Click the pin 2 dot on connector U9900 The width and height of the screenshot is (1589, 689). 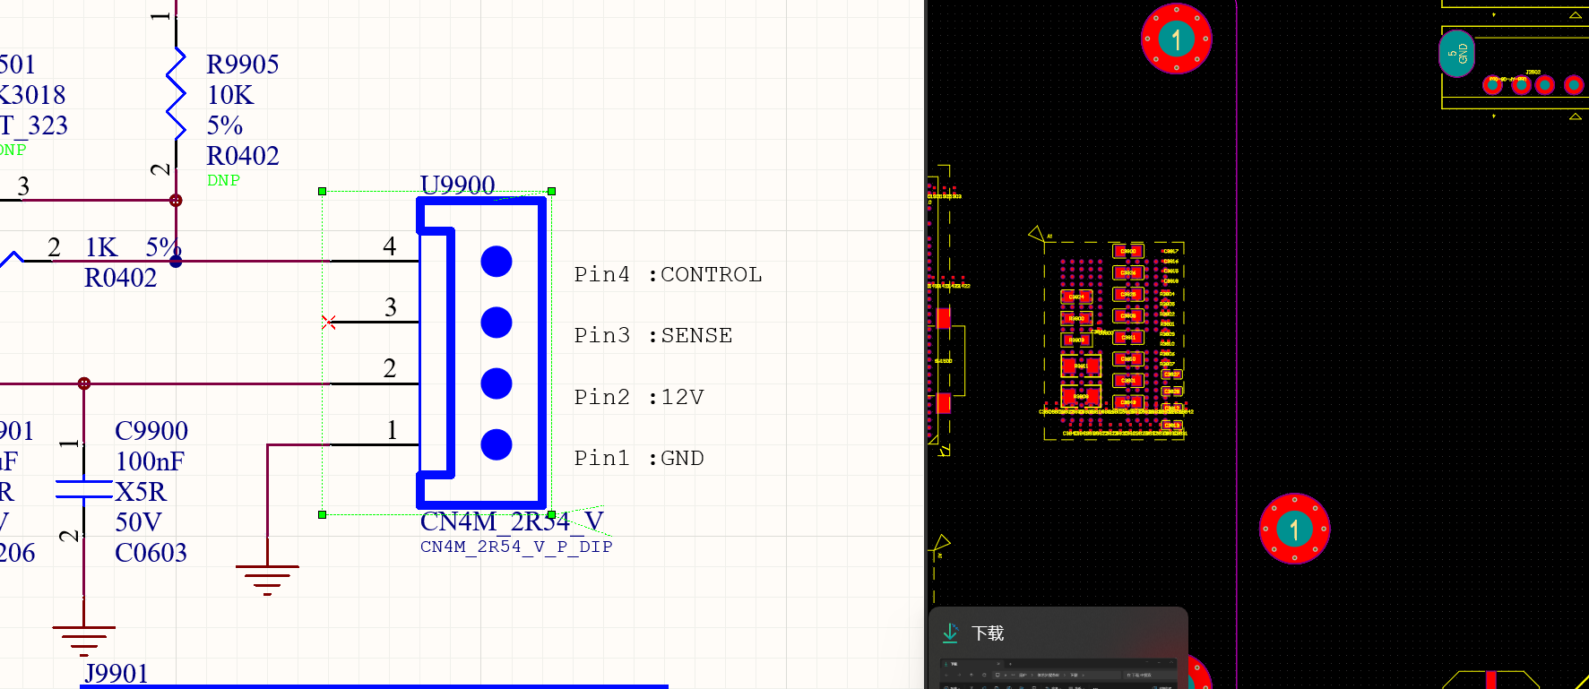click(x=497, y=383)
